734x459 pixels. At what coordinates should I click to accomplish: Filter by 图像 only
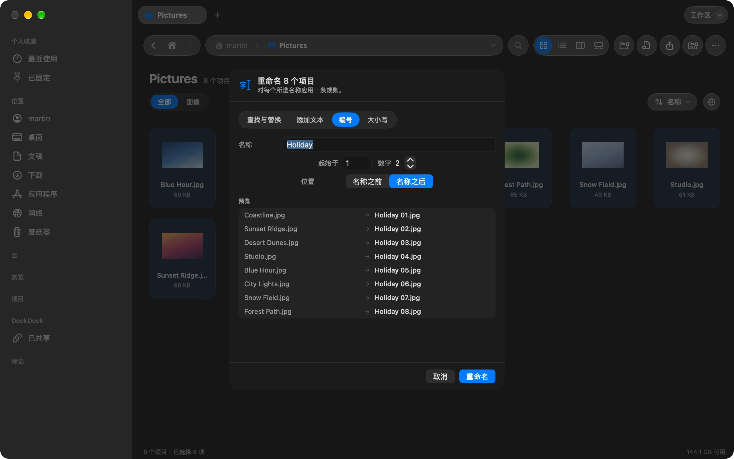[193, 102]
